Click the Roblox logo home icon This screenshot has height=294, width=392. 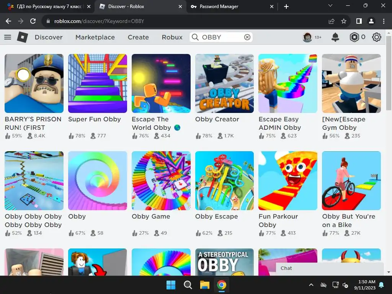(23, 37)
